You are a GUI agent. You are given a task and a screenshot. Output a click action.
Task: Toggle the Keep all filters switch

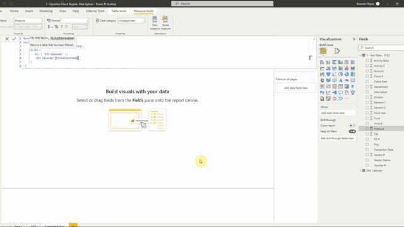pyautogui.click(x=352, y=132)
